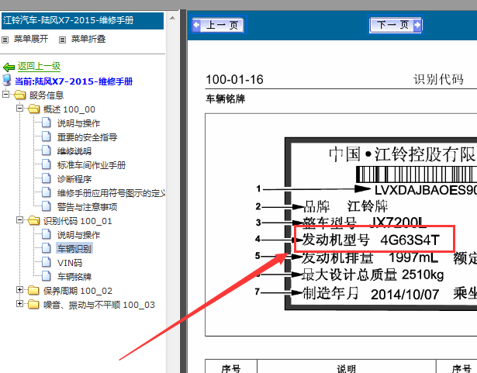477x373 pixels.
Task: Select the 概述 100_00 folder icon
Action: tap(34, 109)
